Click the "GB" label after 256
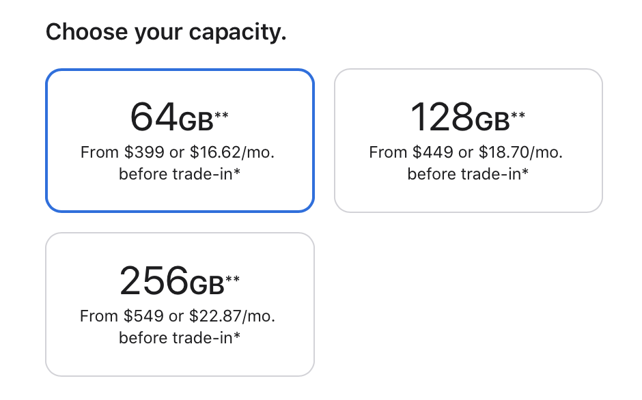642x400 pixels. tap(207, 285)
